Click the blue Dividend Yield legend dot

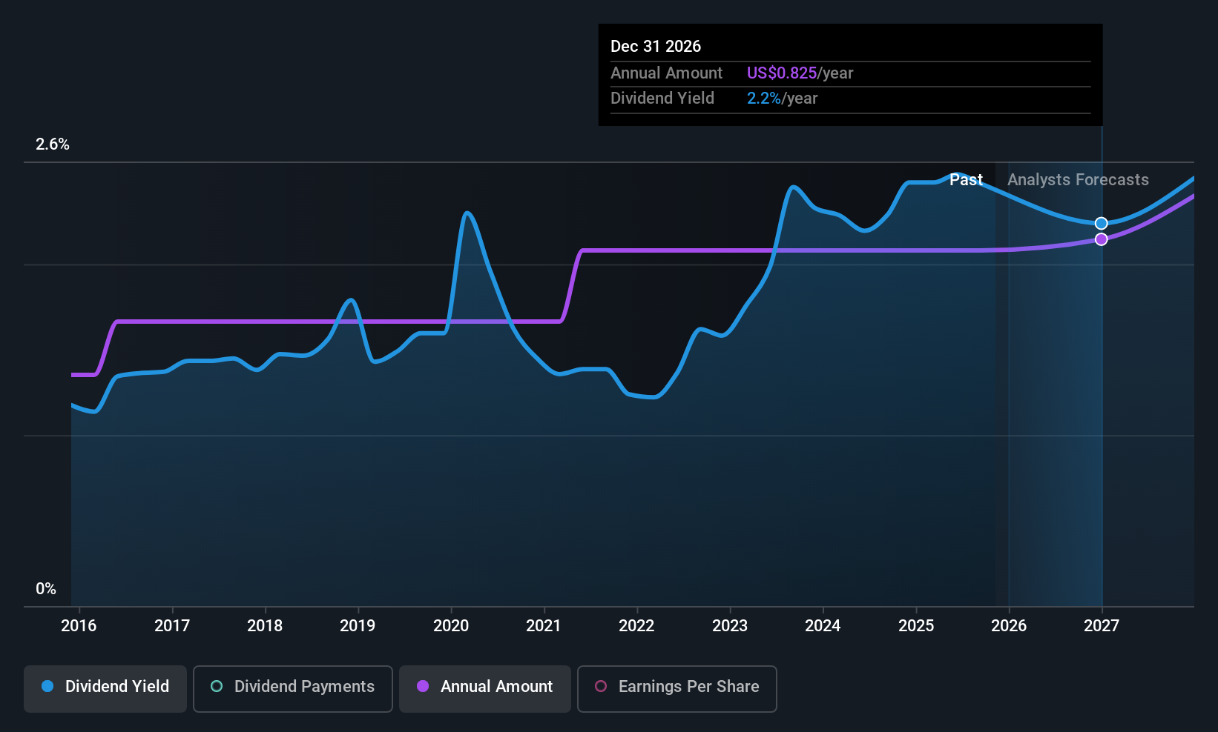pyautogui.click(x=47, y=687)
